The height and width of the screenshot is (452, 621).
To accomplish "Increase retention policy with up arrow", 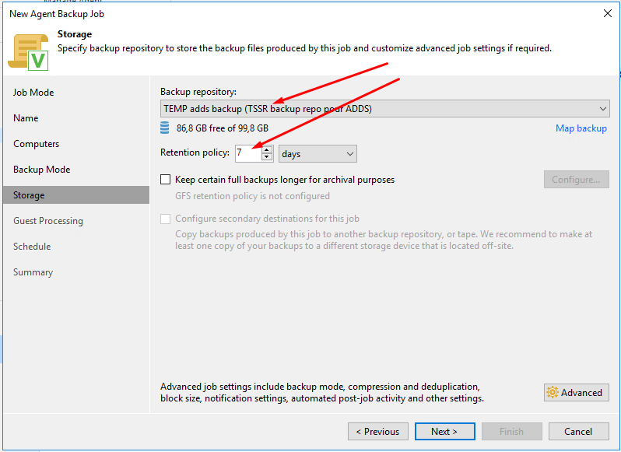I will [x=267, y=149].
